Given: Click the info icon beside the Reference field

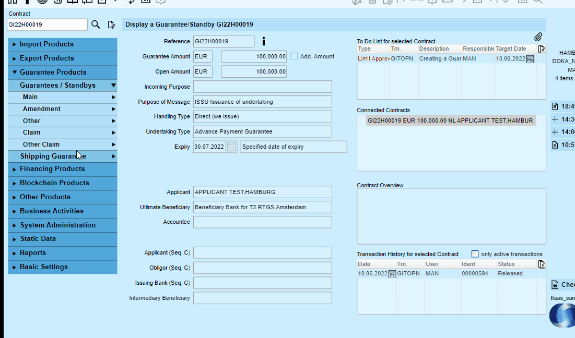Looking at the screenshot, I should coord(264,41).
